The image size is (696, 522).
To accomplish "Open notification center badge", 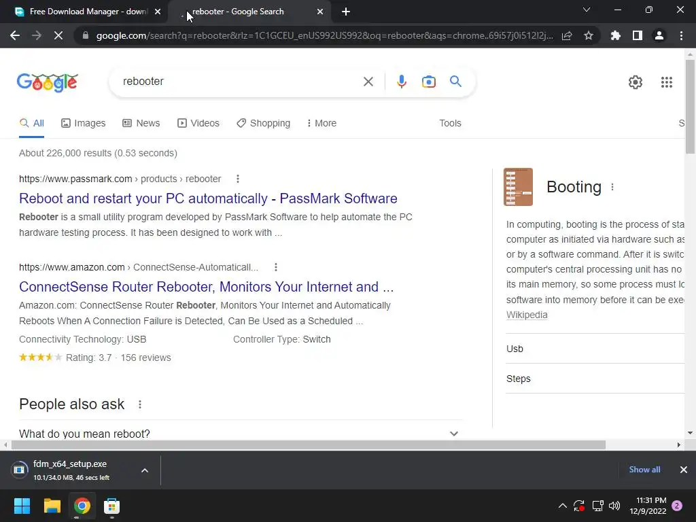I will [x=678, y=506].
